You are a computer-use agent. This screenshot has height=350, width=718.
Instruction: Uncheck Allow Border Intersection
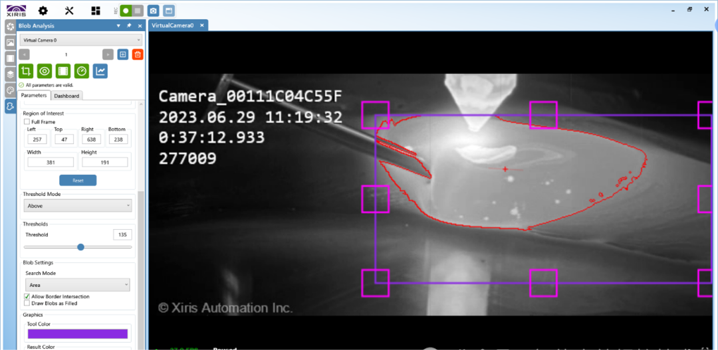pos(27,296)
